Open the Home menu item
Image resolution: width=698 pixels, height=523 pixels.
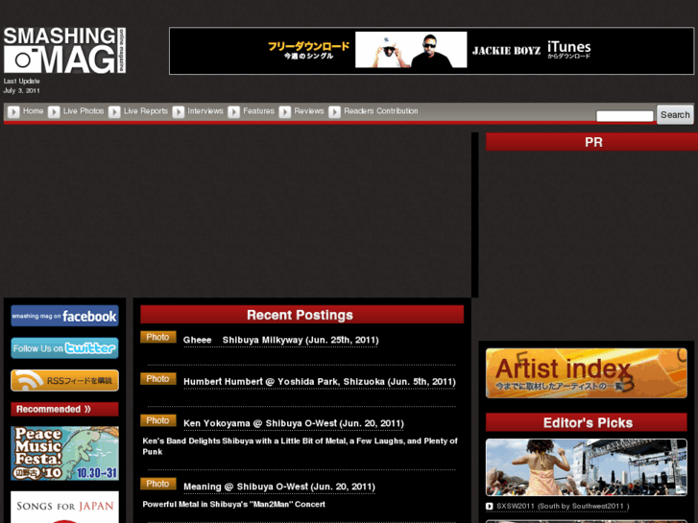34,110
